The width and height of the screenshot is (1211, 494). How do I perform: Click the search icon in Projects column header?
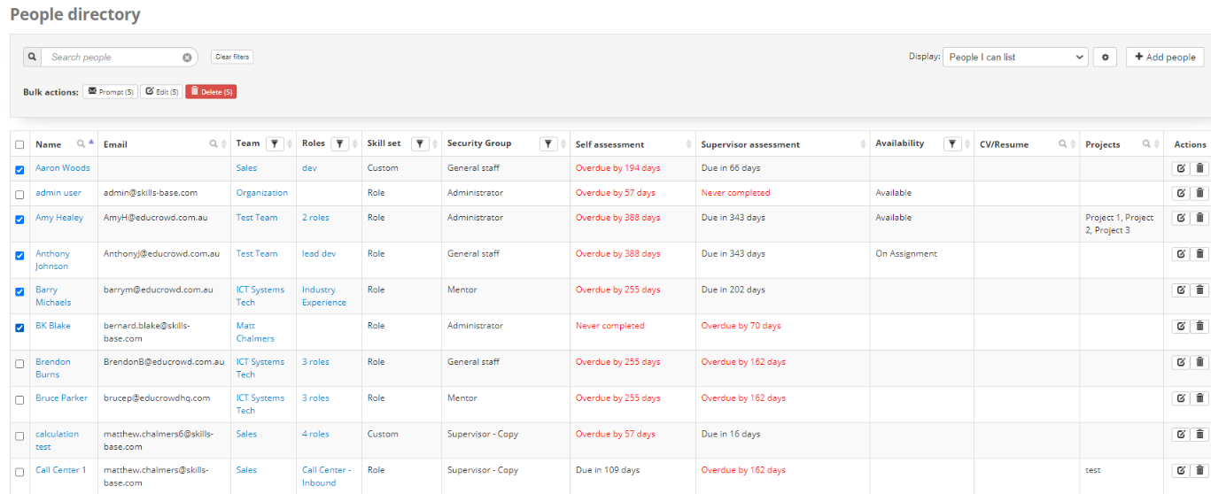pyautogui.click(x=1146, y=144)
